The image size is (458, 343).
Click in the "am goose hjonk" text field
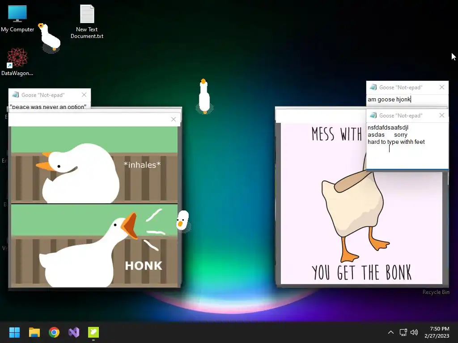[x=407, y=100]
